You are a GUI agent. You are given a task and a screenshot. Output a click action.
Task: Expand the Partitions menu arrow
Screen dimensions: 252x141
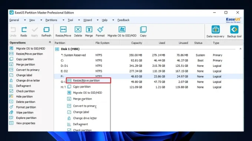(x=63, y=20)
